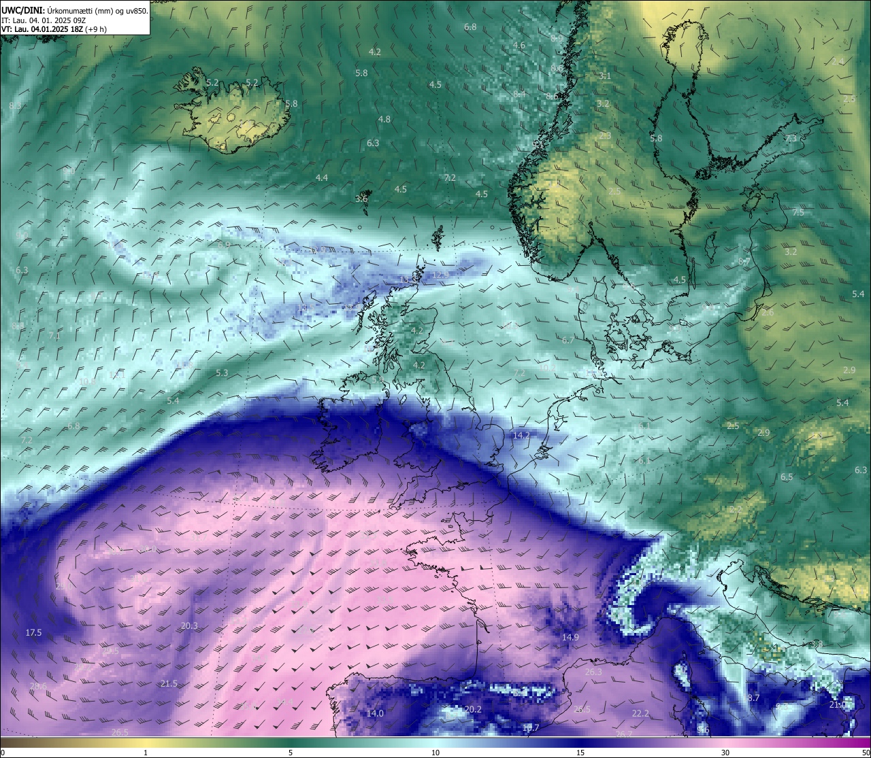Click the 4.8 value label
Viewport: 871px width, 758px height.
click(x=384, y=119)
